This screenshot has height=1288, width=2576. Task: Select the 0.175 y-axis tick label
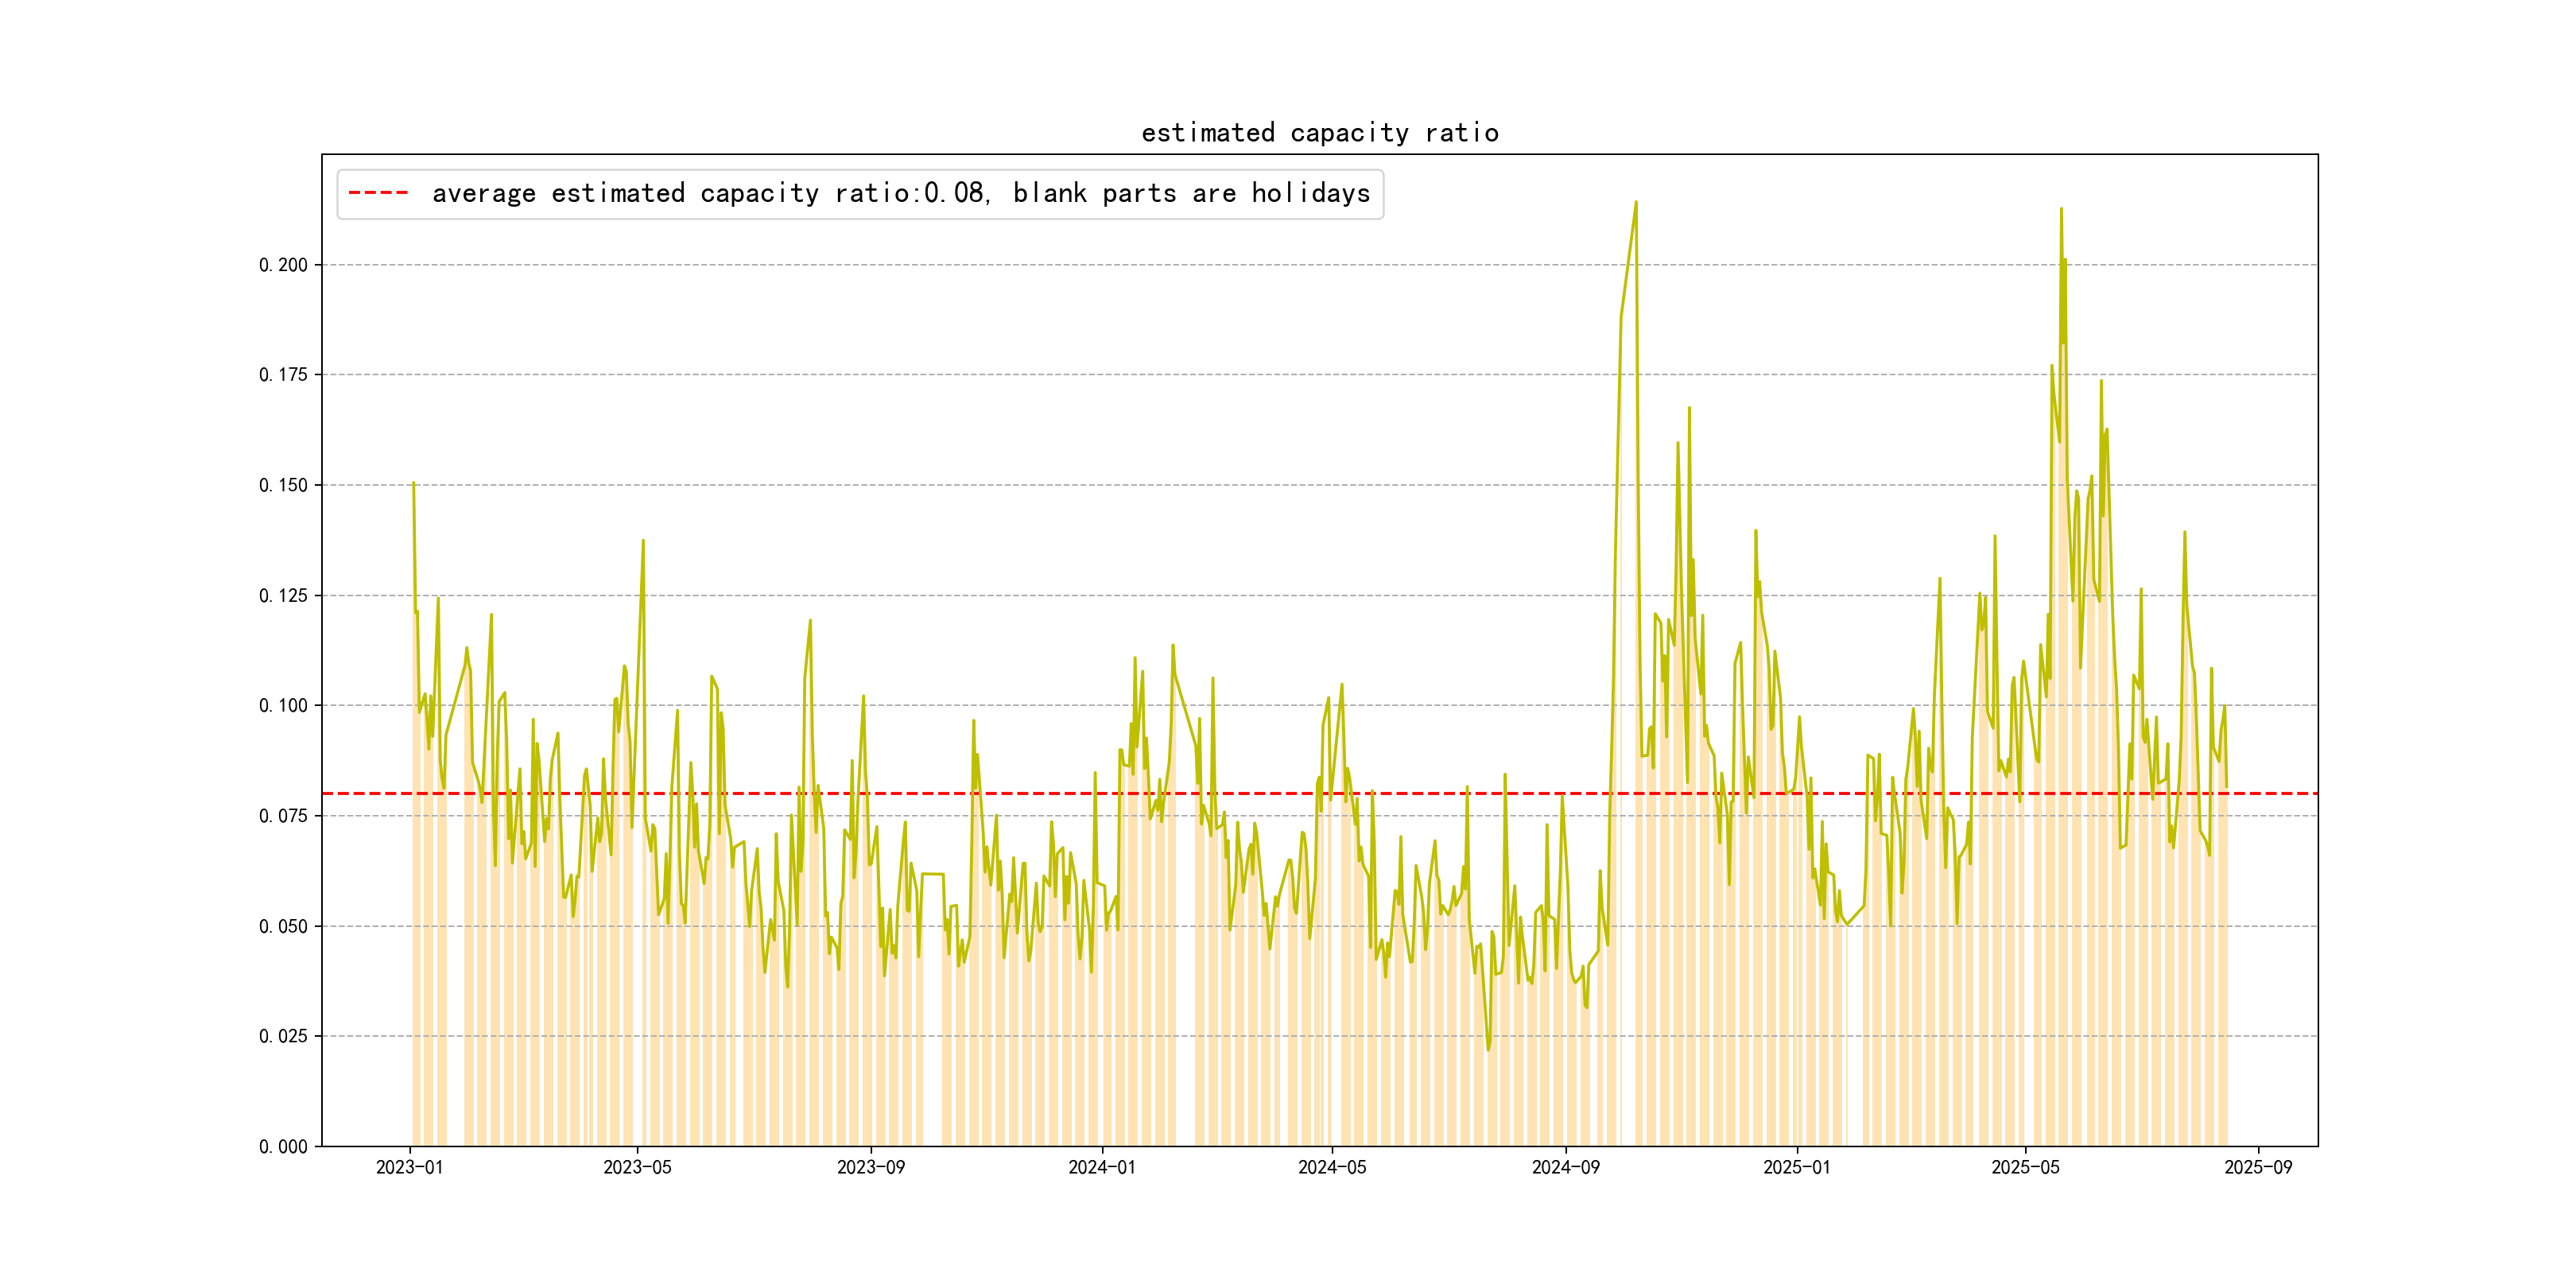pos(283,375)
